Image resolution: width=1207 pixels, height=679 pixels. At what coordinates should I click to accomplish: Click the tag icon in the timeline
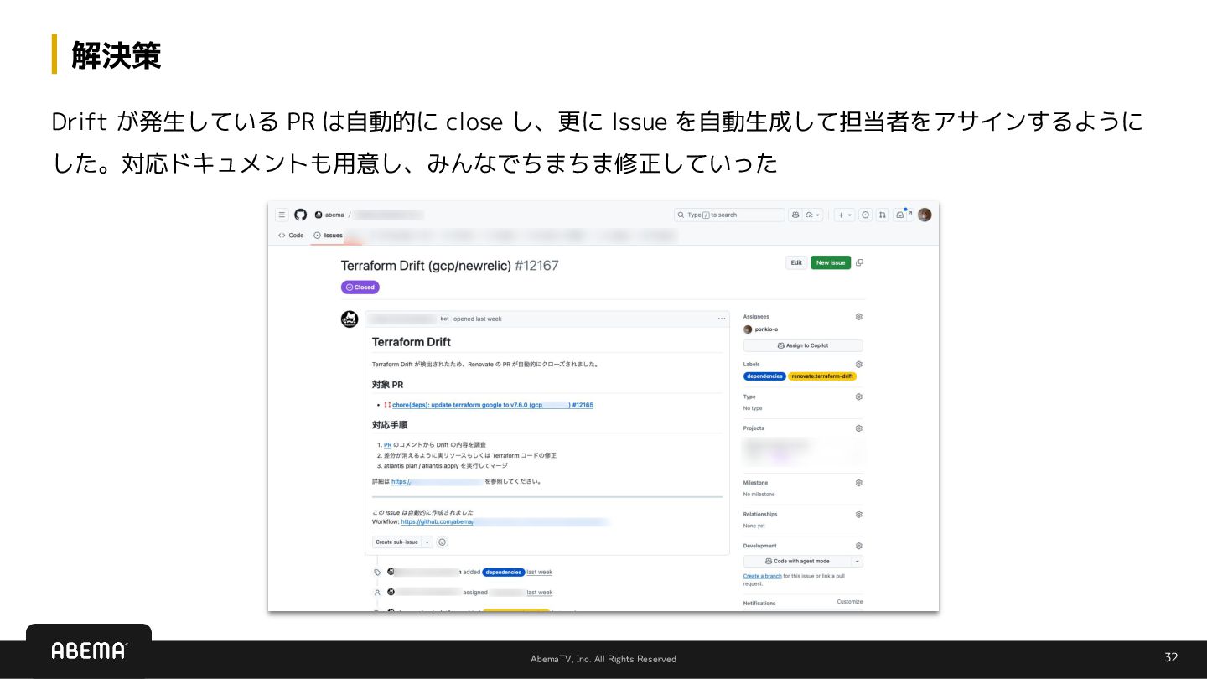click(x=377, y=573)
